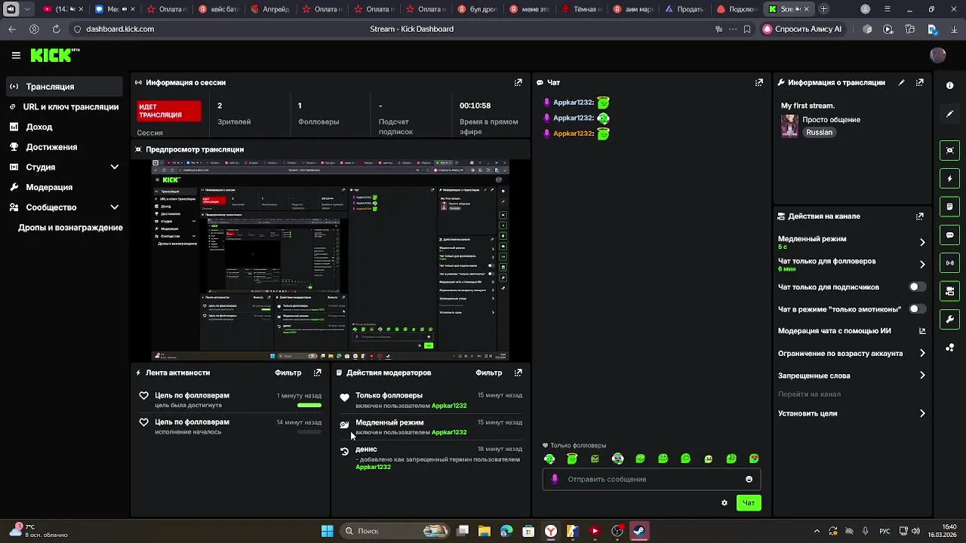Click the three-dots cluster icon in right sidebar

tap(949, 348)
